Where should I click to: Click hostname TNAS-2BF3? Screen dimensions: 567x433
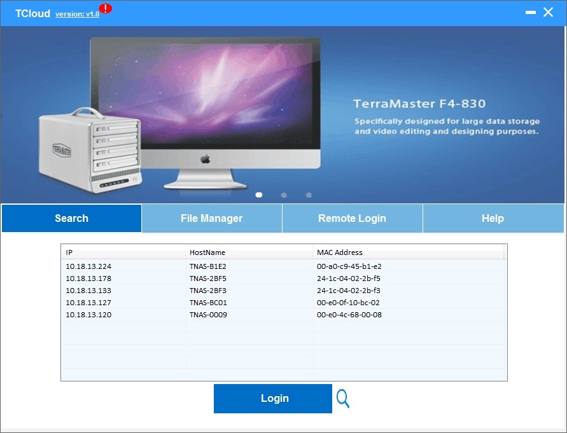(208, 291)
